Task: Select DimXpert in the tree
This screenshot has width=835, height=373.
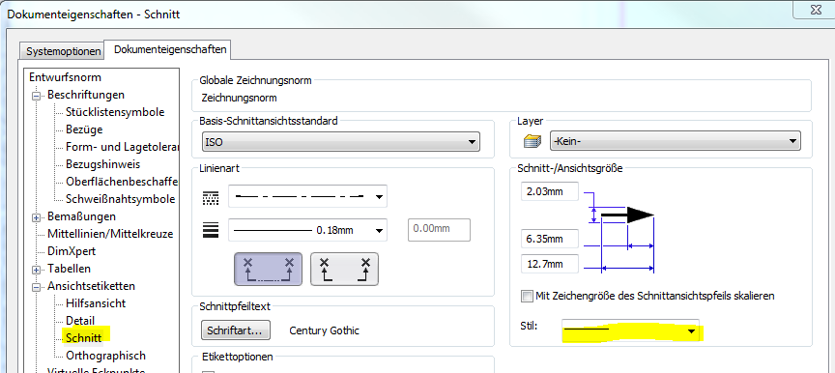Action: point(72,251)
